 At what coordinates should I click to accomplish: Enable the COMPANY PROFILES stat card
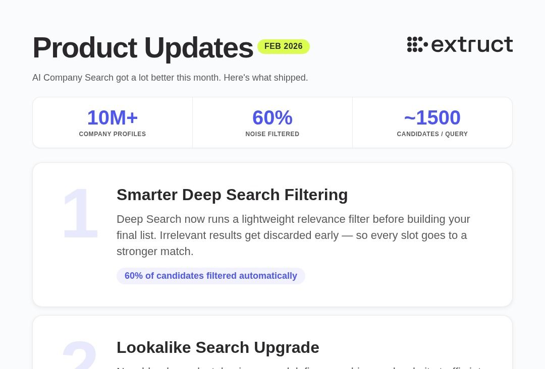pyautogui.click(x=112, y=122)
